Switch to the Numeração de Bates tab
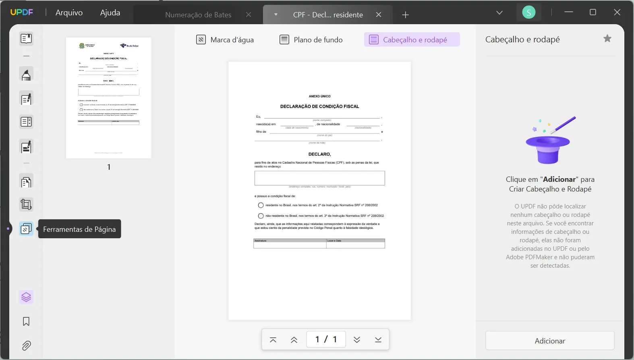Screen dimensions: 634x360 point(198,15)
